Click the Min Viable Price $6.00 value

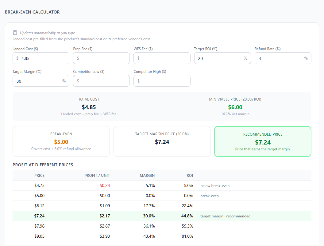click(x=235, y=107)
